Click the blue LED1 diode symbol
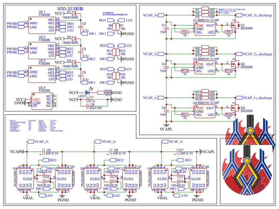 [87, 92]
